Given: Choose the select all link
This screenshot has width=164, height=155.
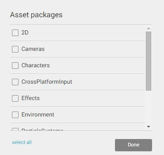Looking at the screenshot, I should (22, 142).
